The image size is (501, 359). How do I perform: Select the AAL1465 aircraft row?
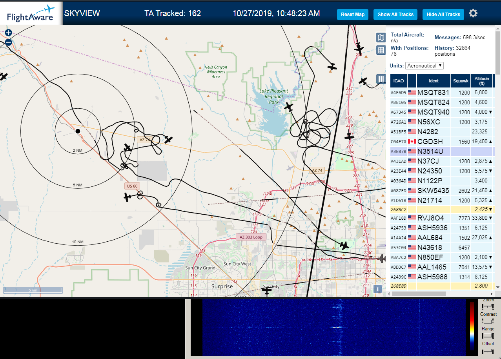442,267
